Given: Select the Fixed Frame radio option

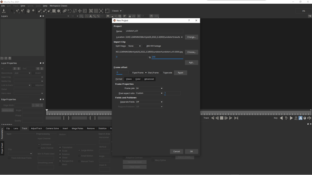Looking at the screenshot, I should 131,73.
